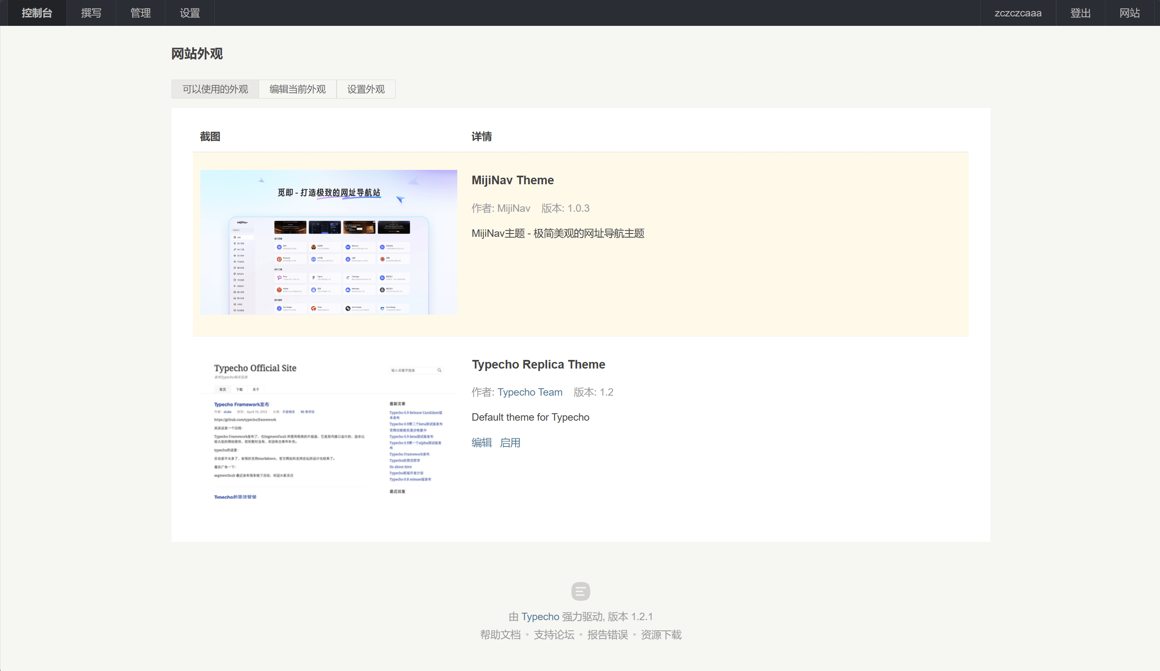
Task: Open the 管理 menu item
Action: (140, 13)
